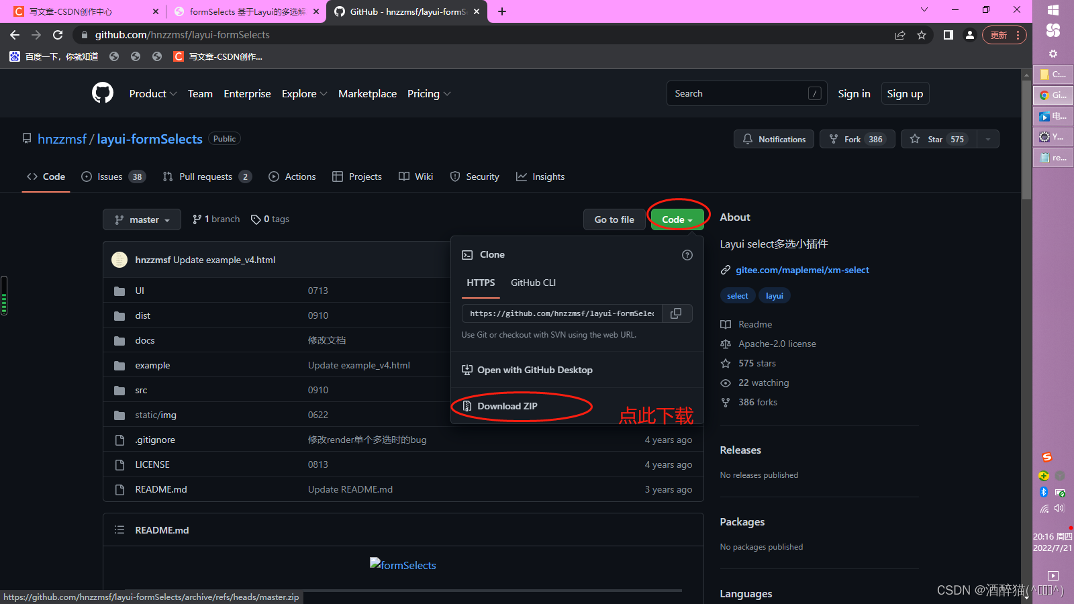Screen dimensions: 1074x604
Task: Open the master branch dropdown
Action: (142, 219)
